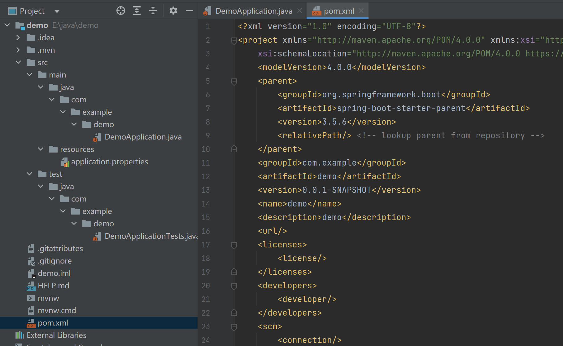This screenshot has width=563, height=346.
Task: Click the application.properties file icon
Action: coord(65,162)
